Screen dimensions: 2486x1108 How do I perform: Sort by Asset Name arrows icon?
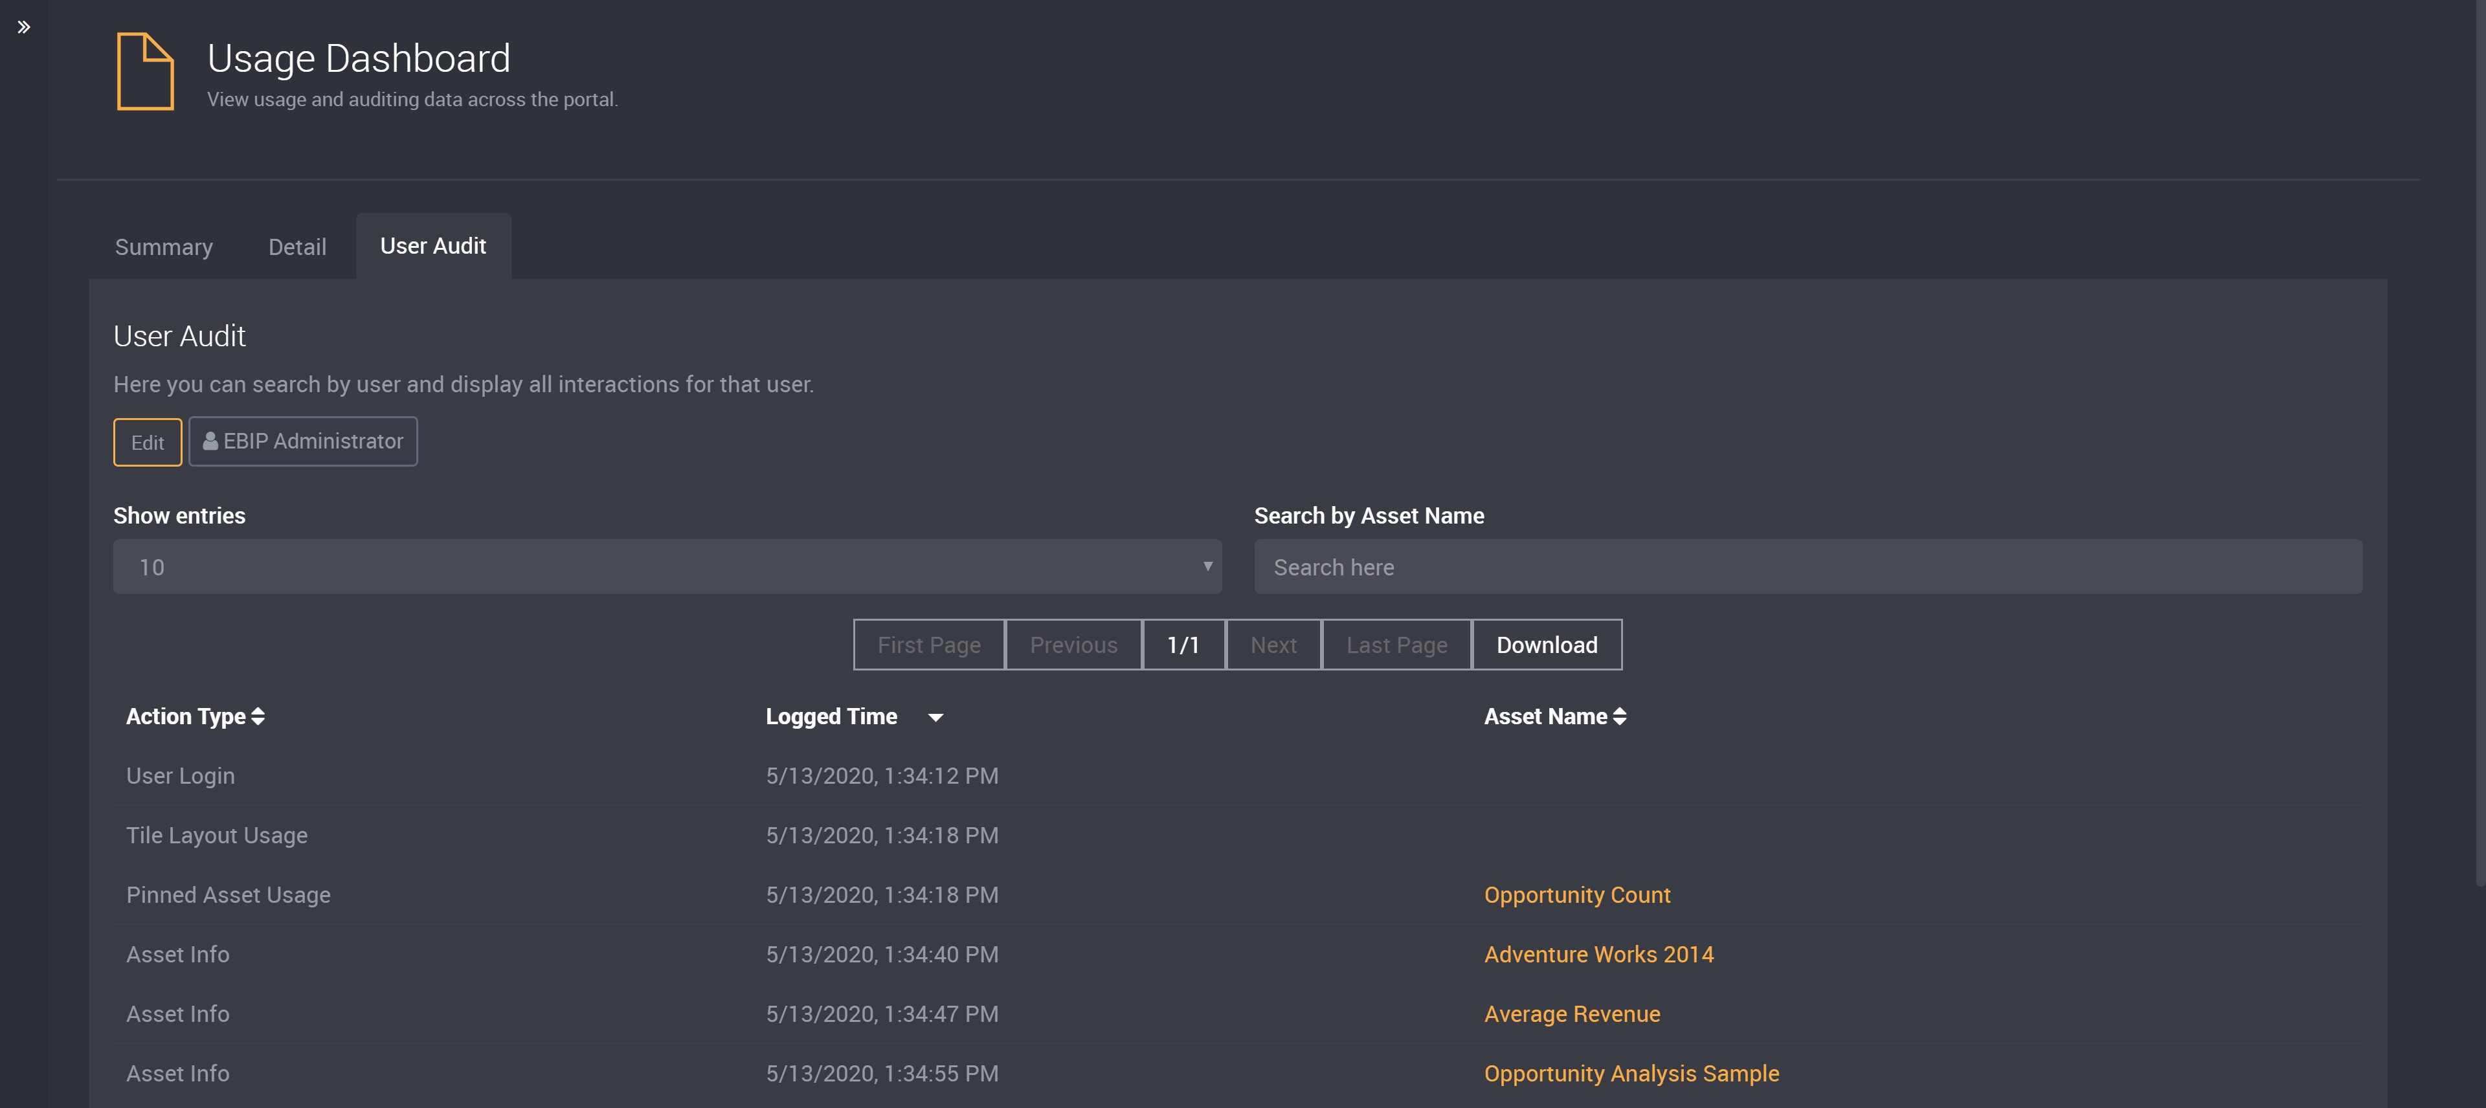1619,716
